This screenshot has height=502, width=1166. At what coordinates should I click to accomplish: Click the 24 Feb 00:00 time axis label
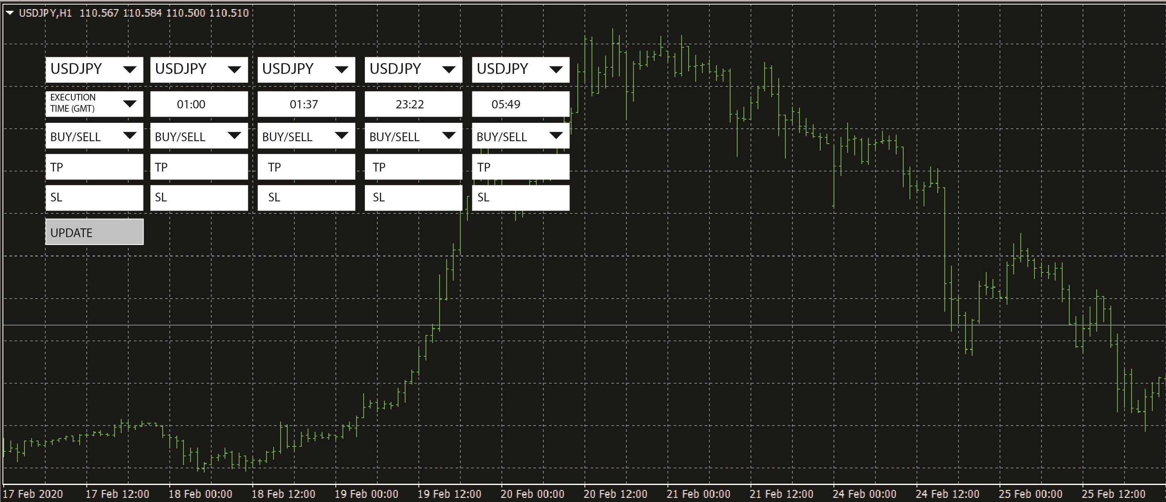pyautogui.click(x=865, y=494)
